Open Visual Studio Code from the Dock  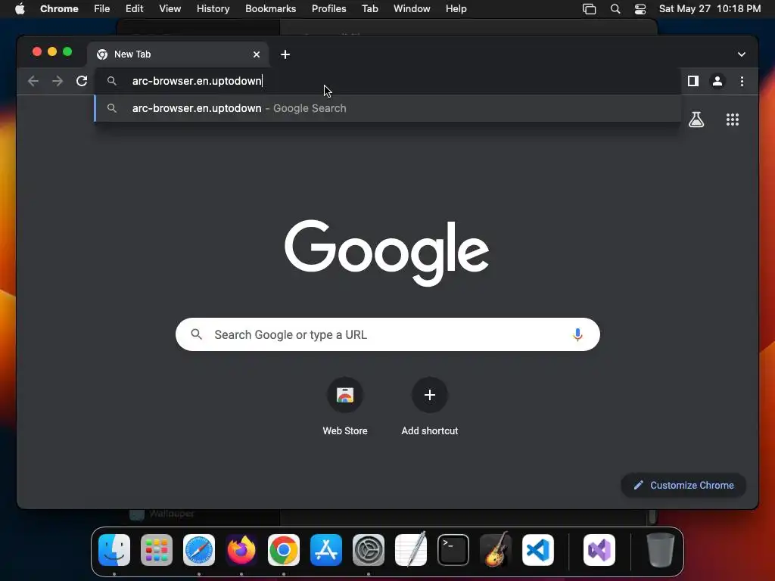point(538,550)
